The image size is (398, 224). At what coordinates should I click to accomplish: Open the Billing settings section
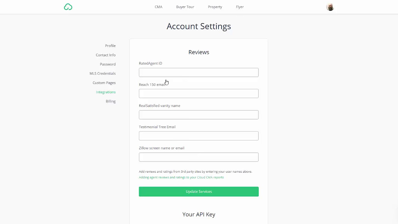click(110, 101)
